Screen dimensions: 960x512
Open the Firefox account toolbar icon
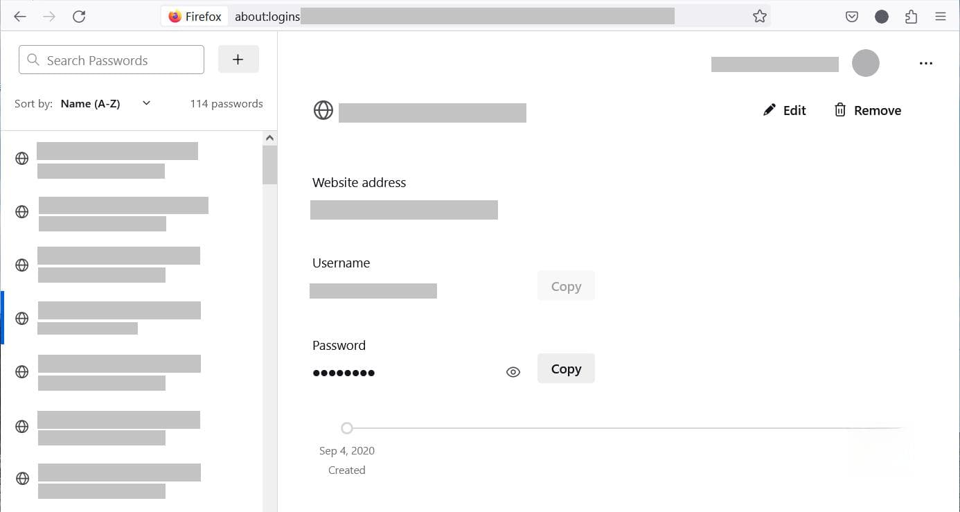(882, 17)
